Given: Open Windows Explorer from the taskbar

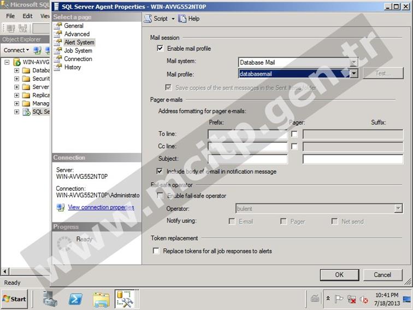Looking at the screenshot, I should pyautogui.click(x=101, y=300).
